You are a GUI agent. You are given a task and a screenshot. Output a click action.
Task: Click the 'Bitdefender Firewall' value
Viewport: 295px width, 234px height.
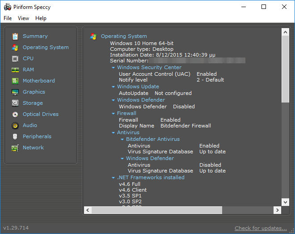(185, 126)
